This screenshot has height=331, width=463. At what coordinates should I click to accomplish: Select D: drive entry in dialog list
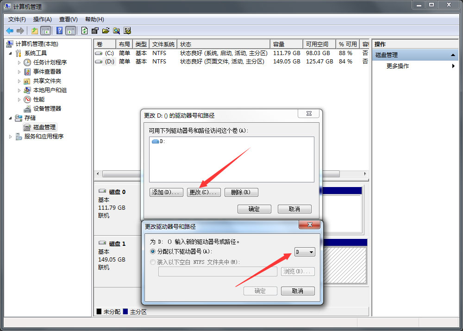(158, 142)
